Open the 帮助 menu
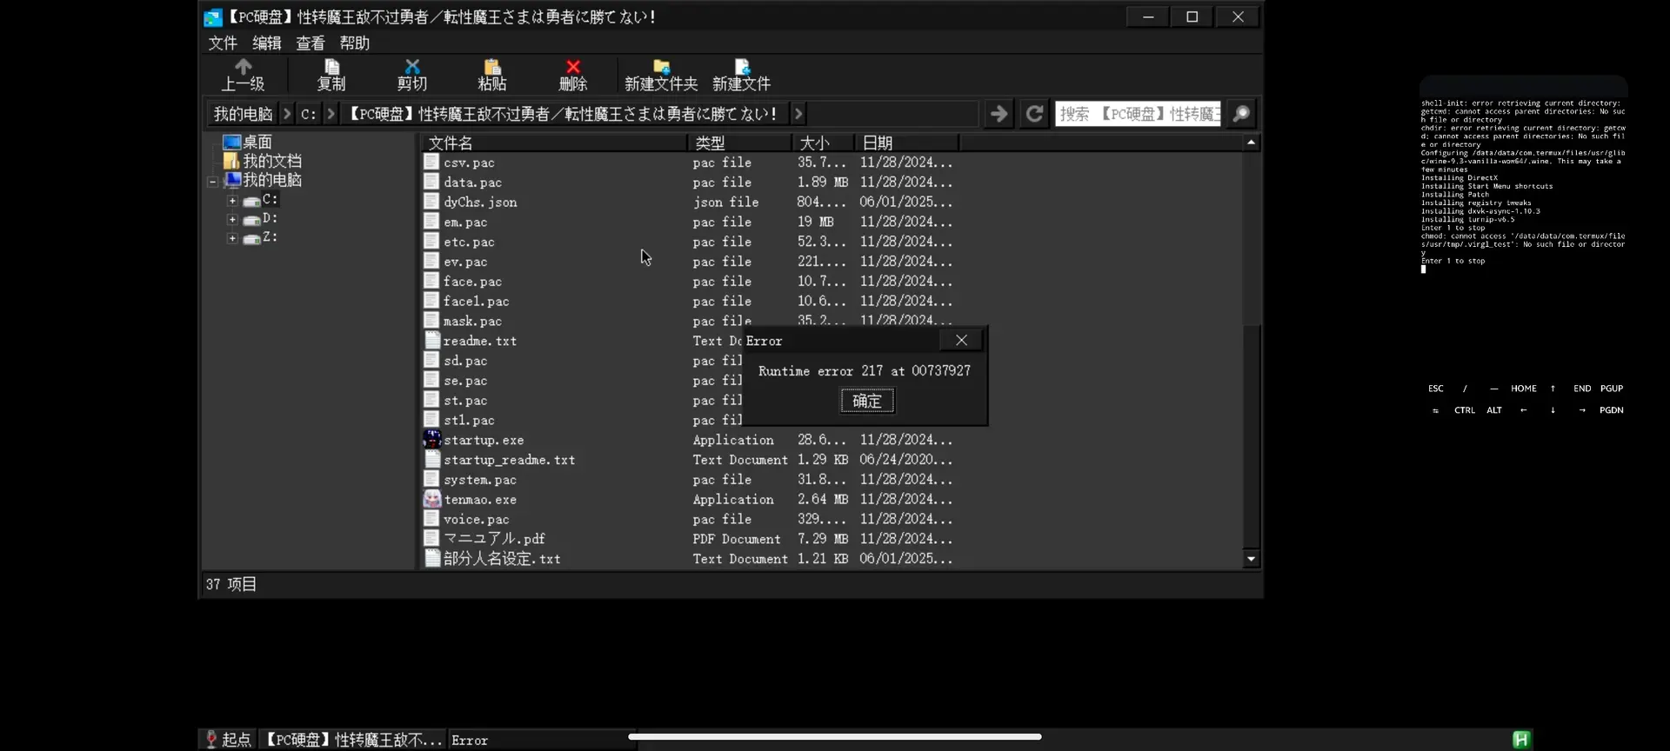1670x751 pixels. click(x=354, y=43)
